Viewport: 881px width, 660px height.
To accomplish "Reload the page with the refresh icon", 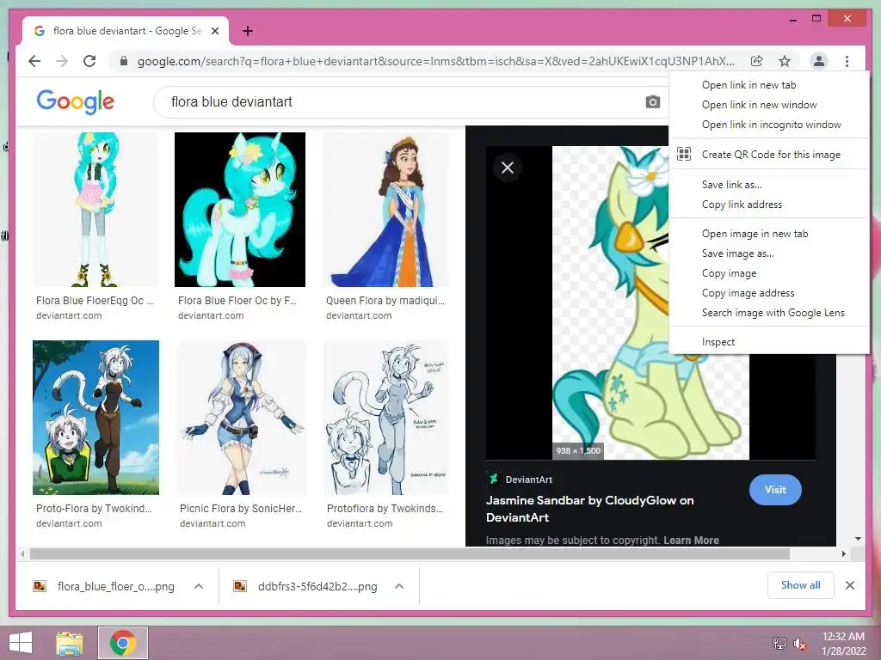I will (89, 61).
